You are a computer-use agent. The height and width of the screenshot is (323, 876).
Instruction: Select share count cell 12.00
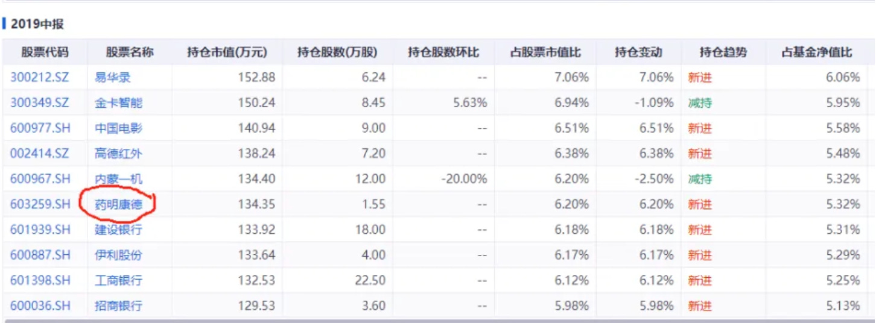370,179
